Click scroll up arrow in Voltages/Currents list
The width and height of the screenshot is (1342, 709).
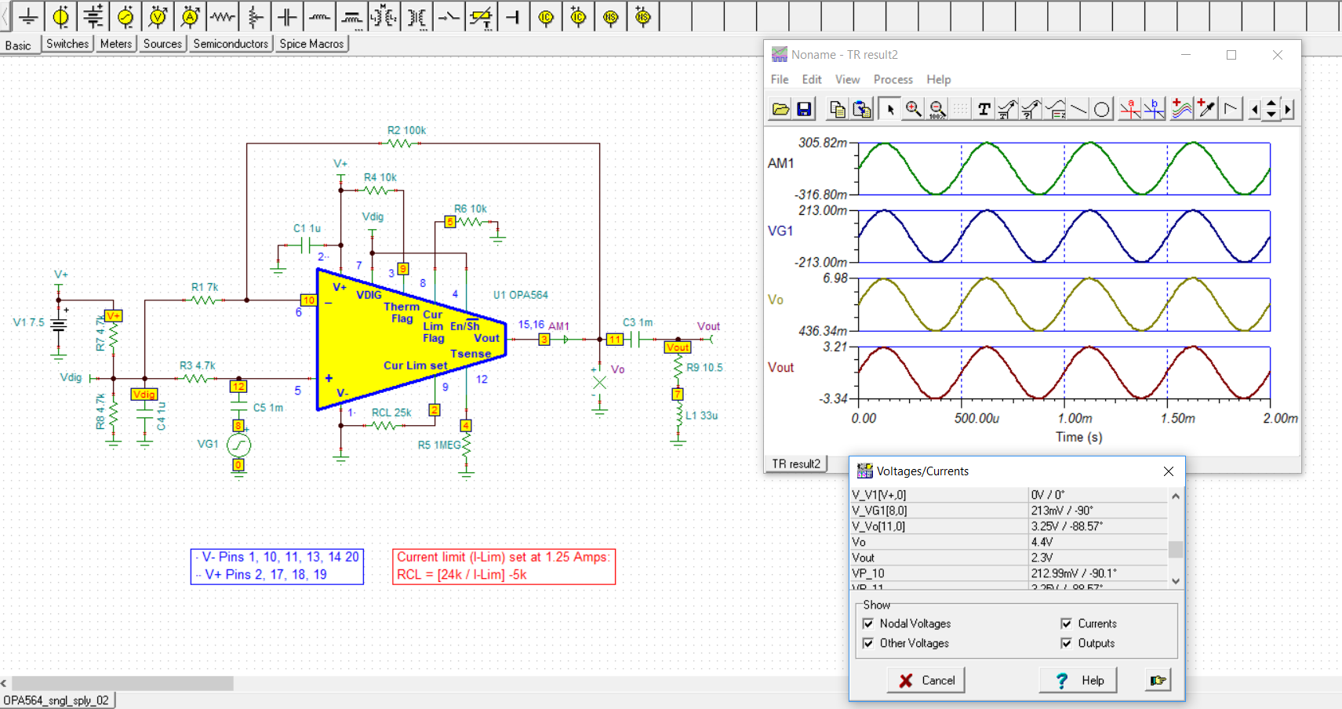1175,496
